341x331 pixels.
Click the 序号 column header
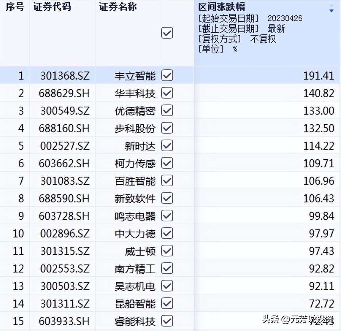(x=15, y=7)
